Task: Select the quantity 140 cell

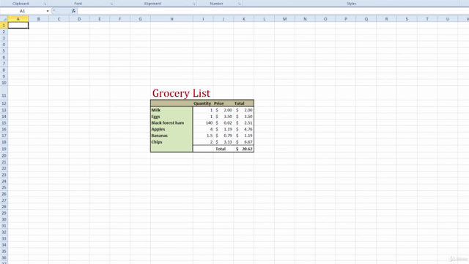Action: [203, 122]
